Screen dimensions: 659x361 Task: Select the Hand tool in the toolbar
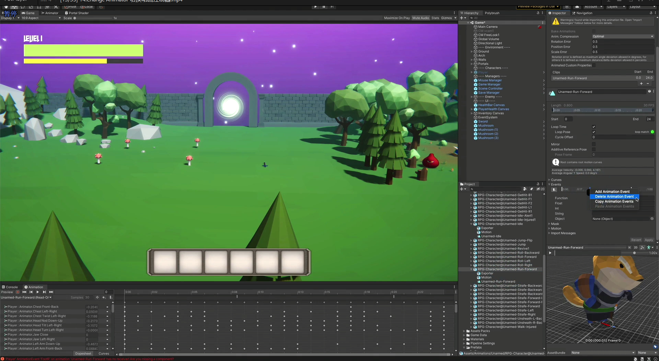tap(6, 7)
